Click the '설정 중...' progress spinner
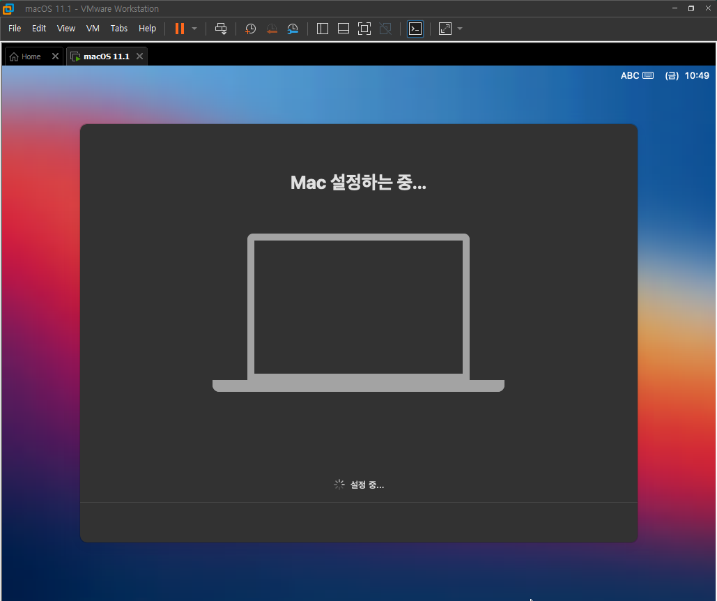This screenshot has width=717, height=601. pos(339,485)
